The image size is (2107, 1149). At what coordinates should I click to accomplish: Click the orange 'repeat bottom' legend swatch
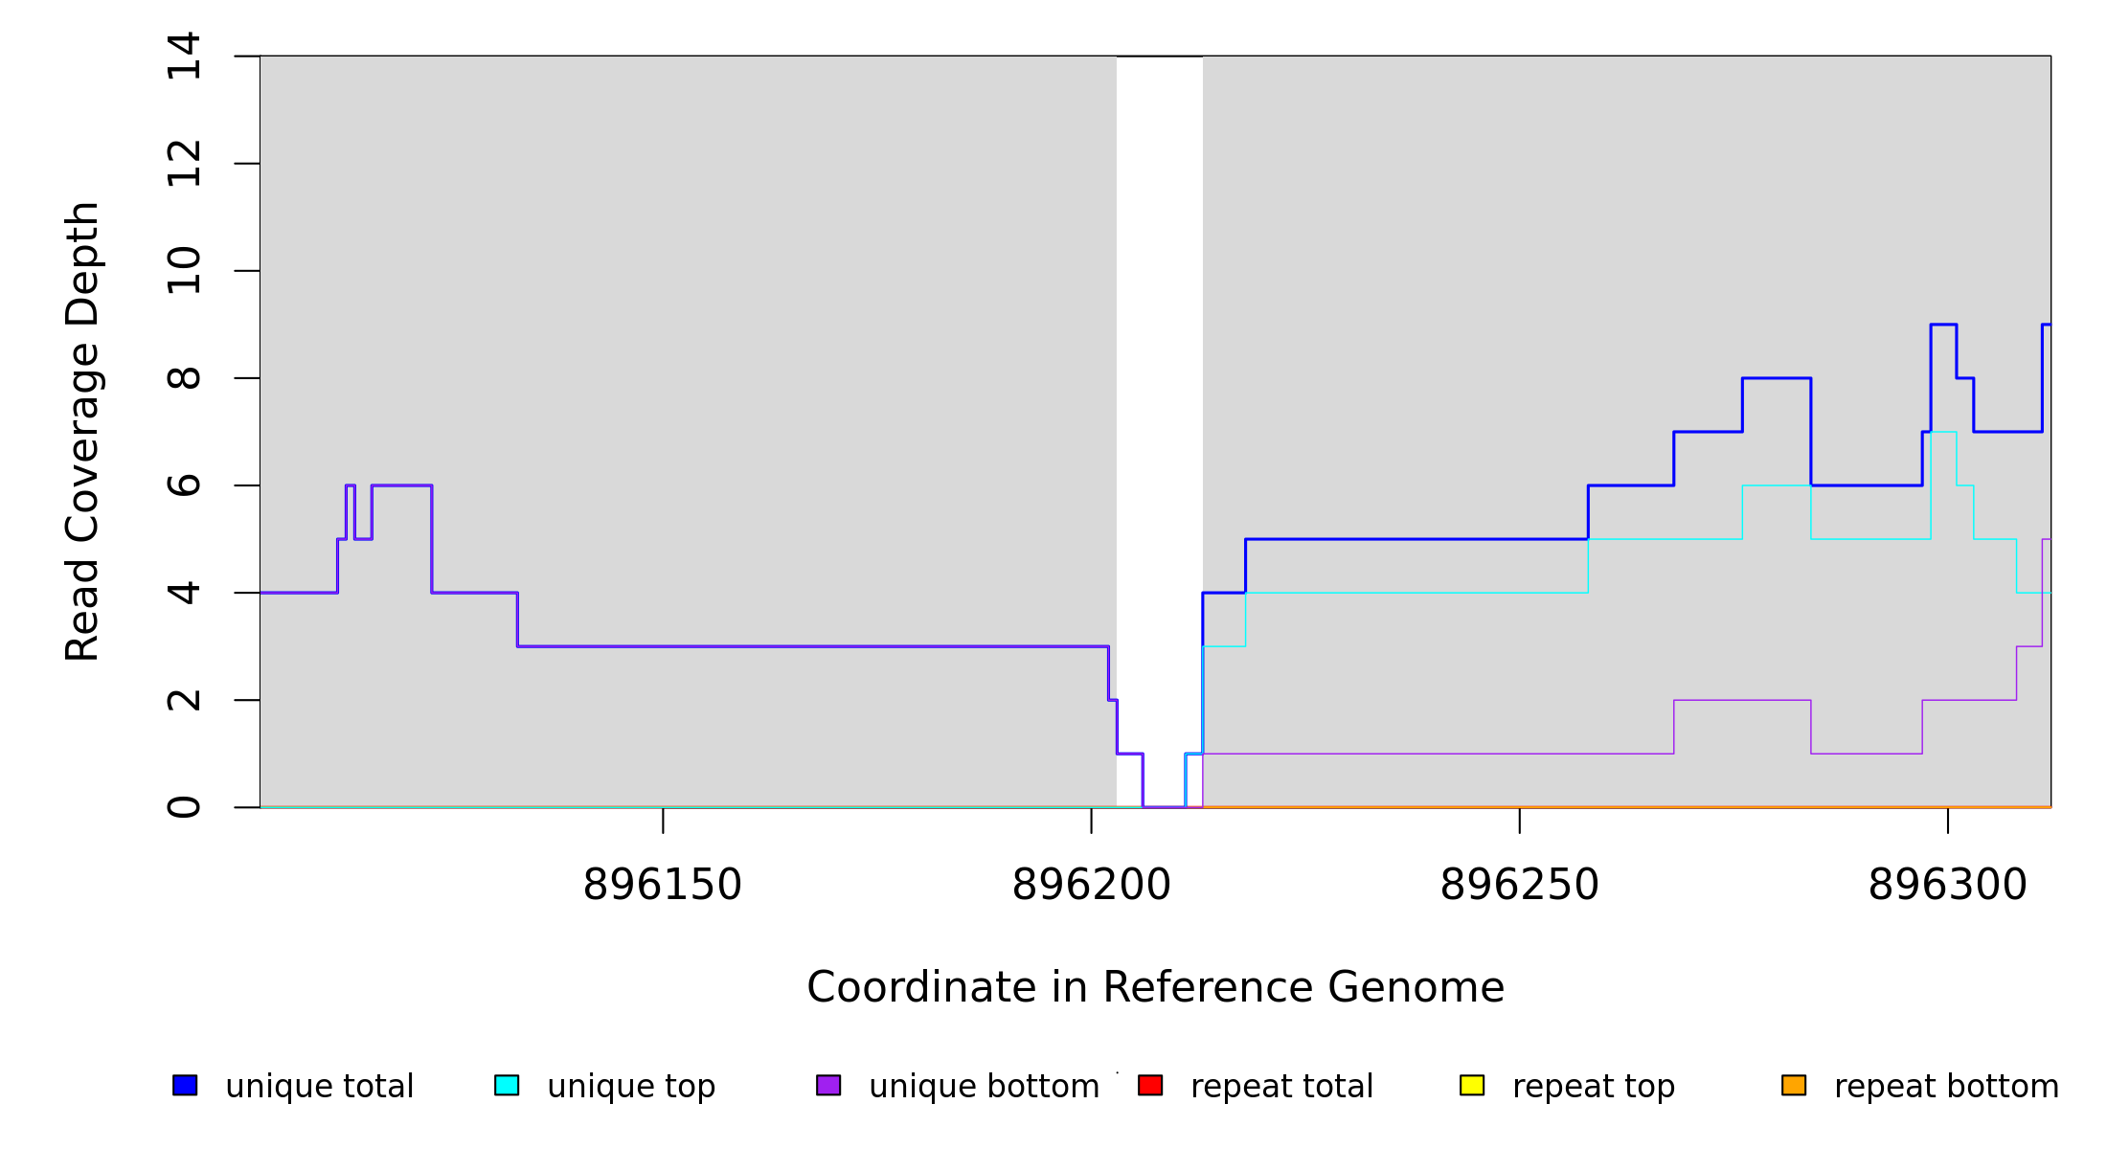(x=1794, y=1085)
